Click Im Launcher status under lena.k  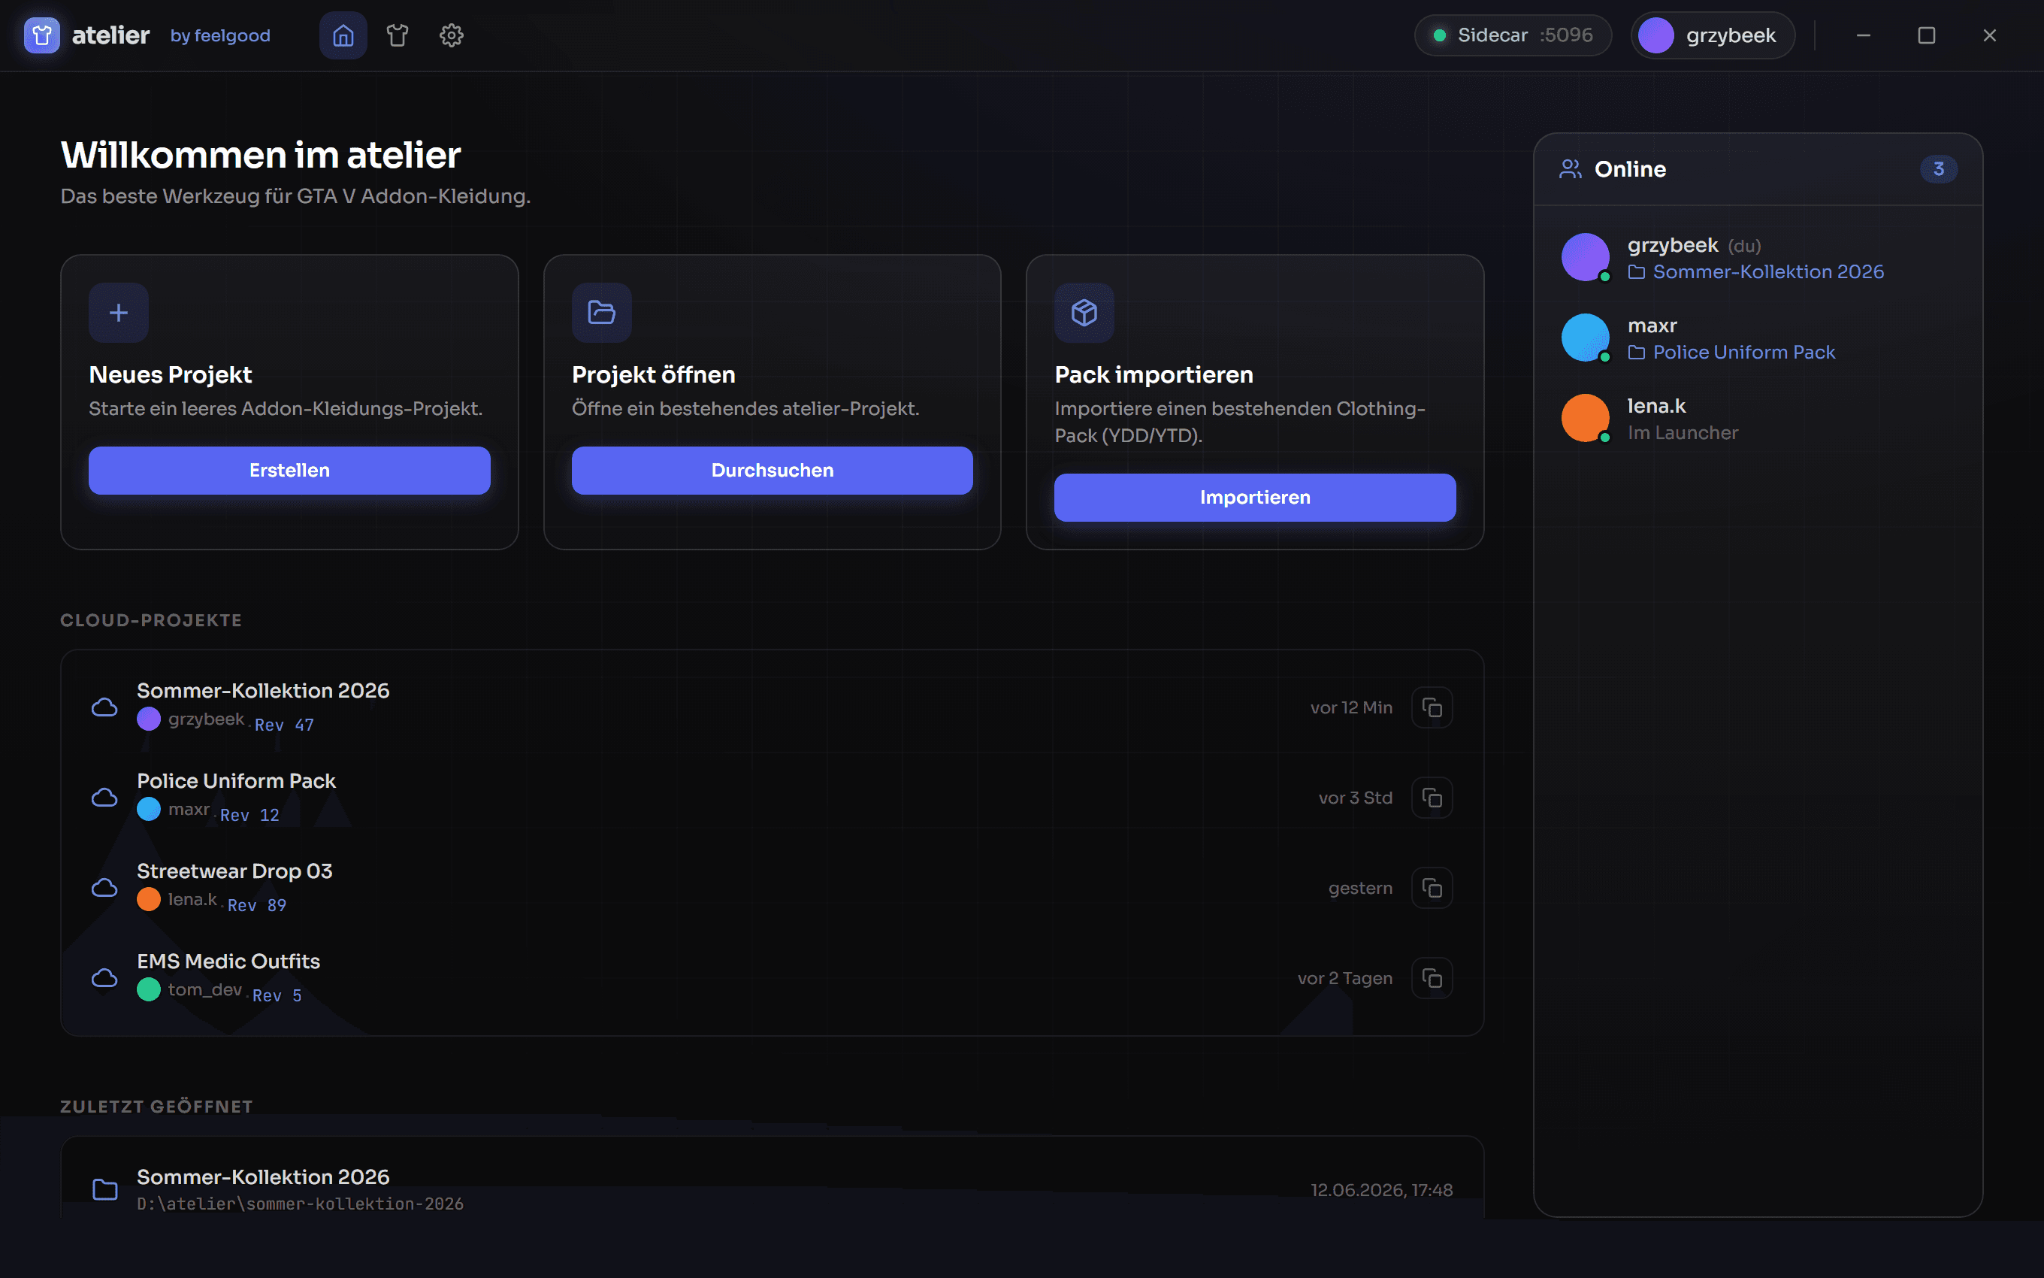coord(1683,432)
